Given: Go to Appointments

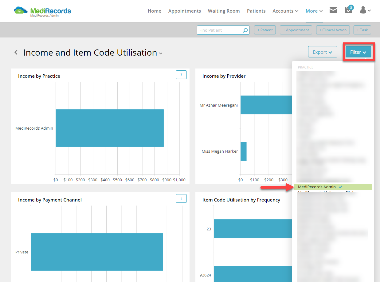Looking at the screenshot, I should coord(185,11).
